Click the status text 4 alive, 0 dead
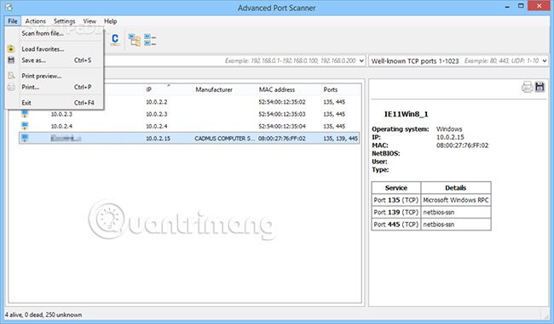 click(43, 315)
